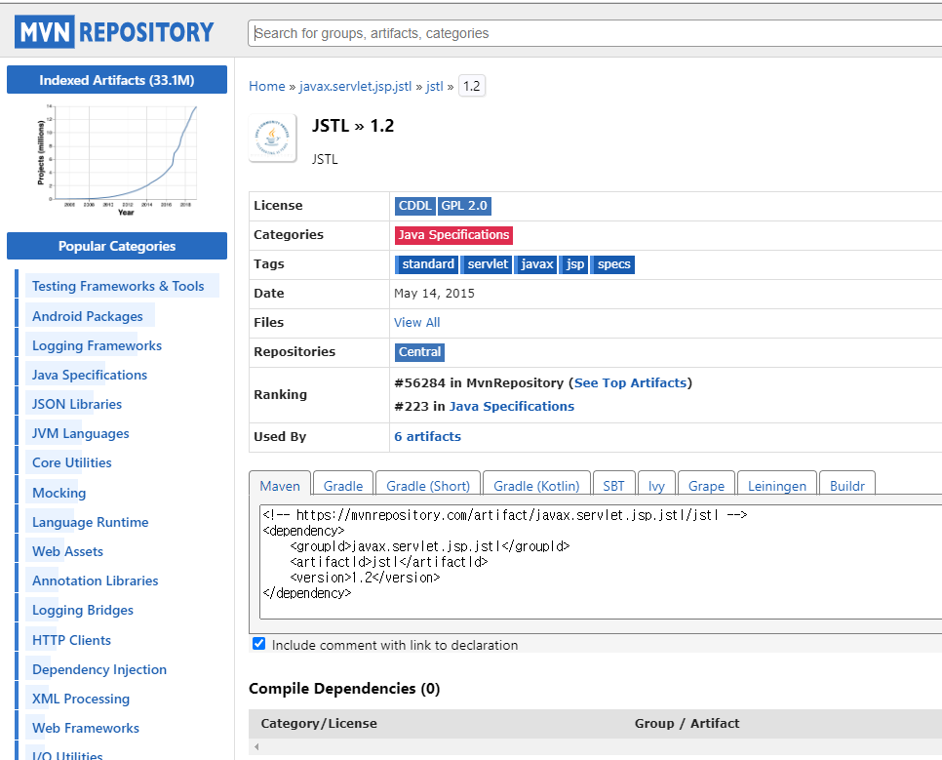Open Java Specifications sidebar category
Viewport: 942px width, 760px height.
click(x=90, y=376)
